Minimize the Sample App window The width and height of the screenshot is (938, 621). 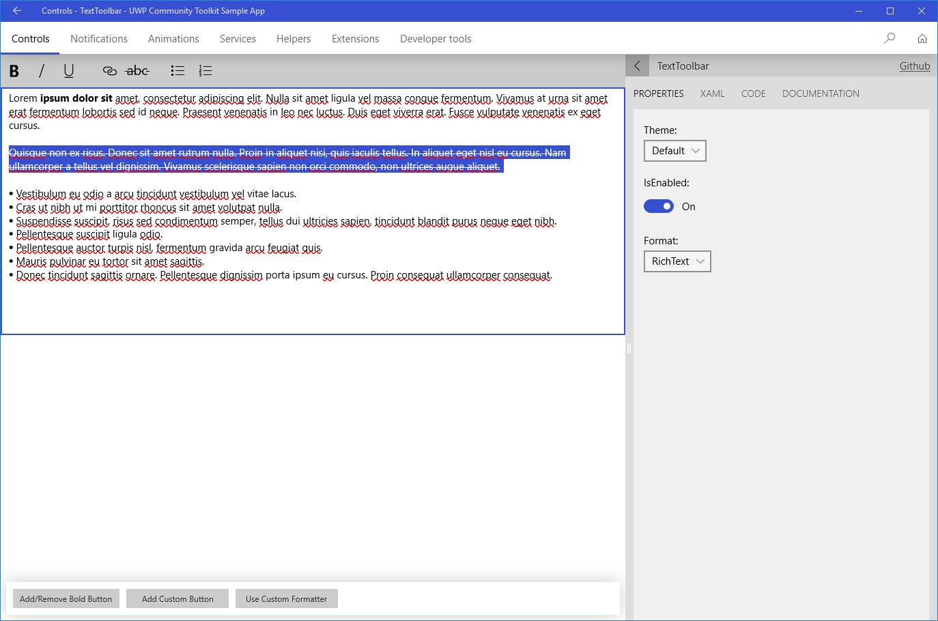[x=859, y=11]
